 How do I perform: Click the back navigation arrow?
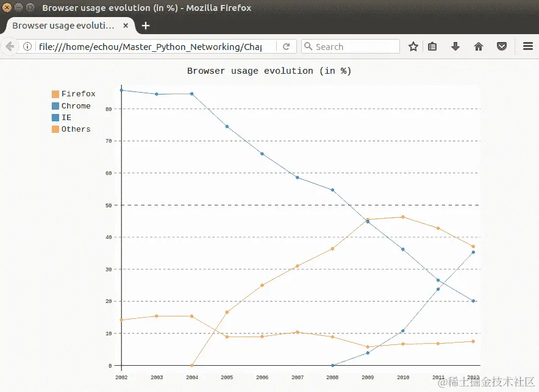pos(10,46)
